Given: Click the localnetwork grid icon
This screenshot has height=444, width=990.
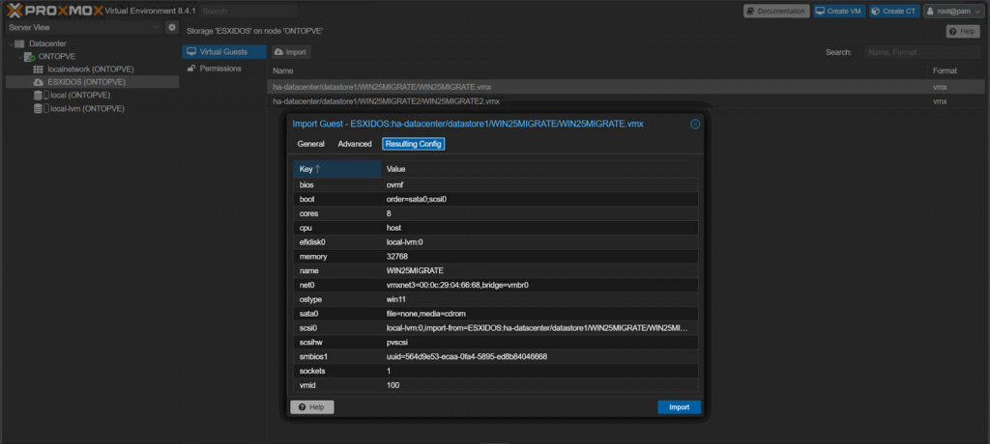Looking at the screenshot, I should pyautogui.click(x=38, y=69).
